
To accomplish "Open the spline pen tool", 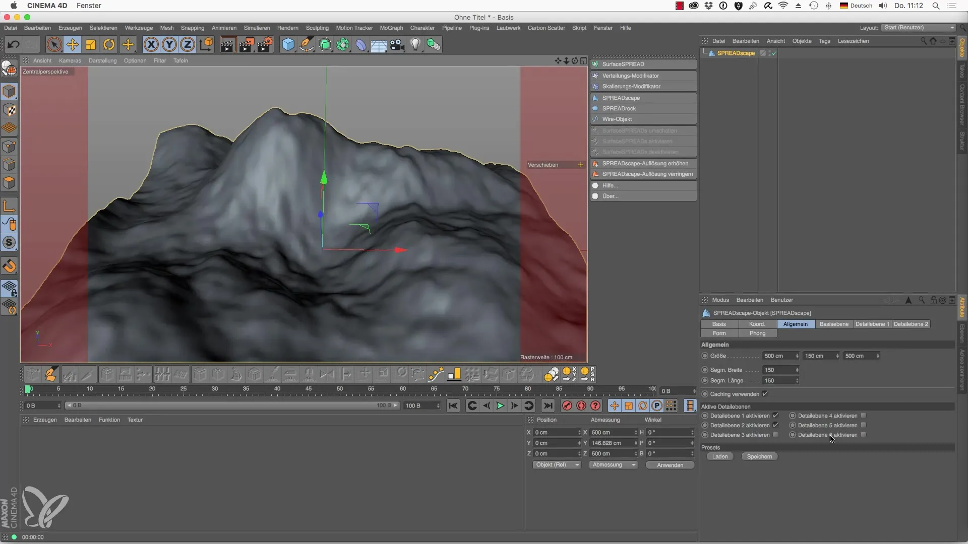I will [307, 45].
